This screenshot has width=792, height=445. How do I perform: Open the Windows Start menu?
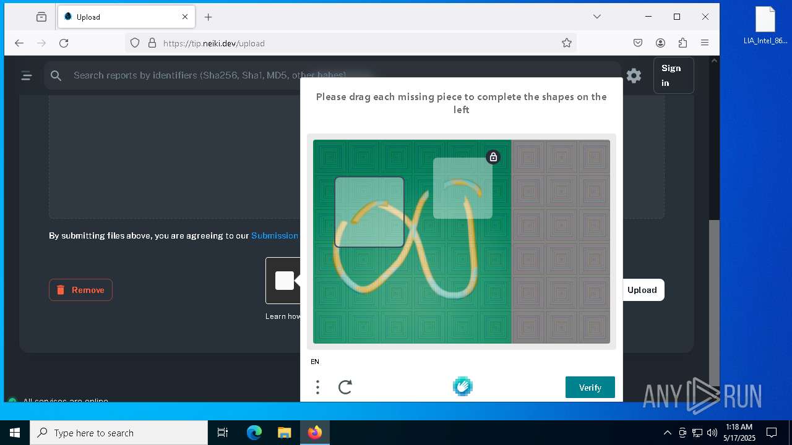[15, 433]
